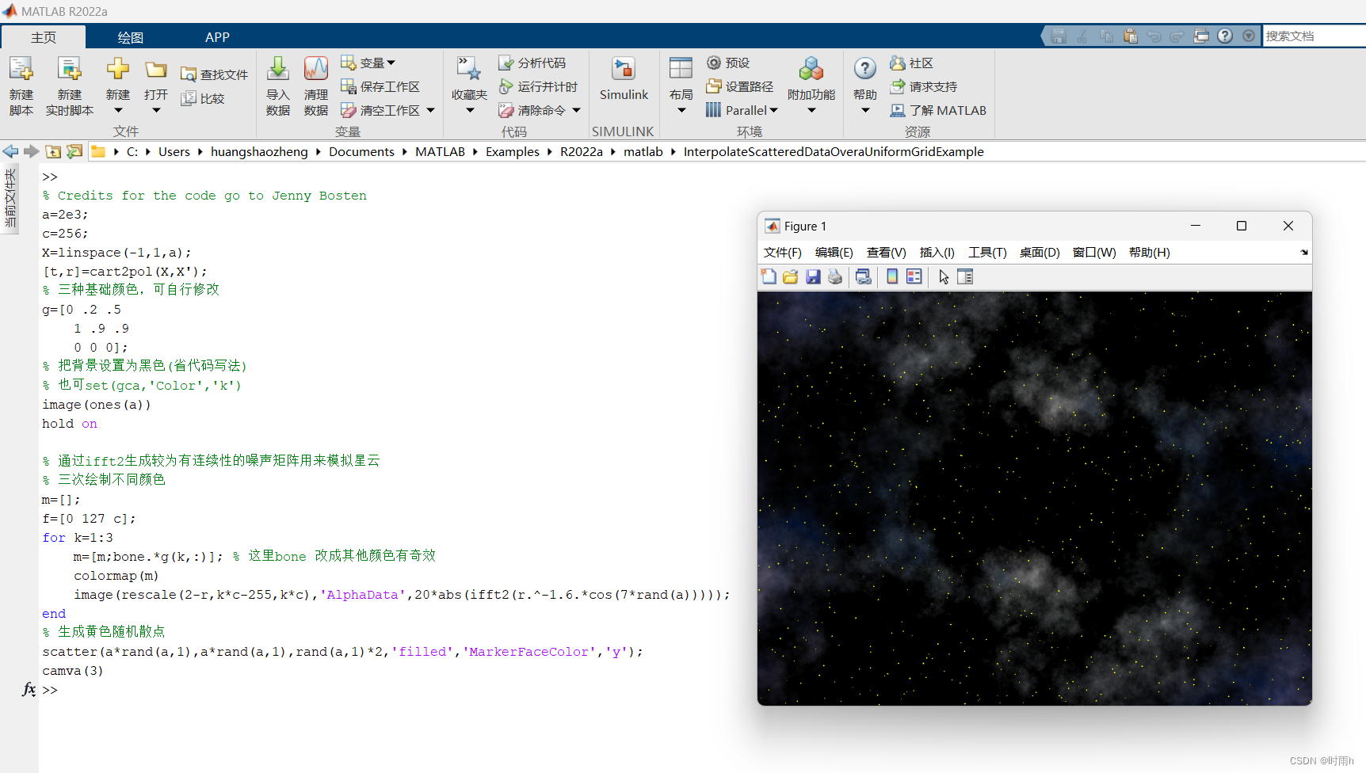This screenshot has width=1366, height=773.
Task: Toggle Insert Legend in the Figure 1 toolbar
Action: pyautogui.click(x=914, y=276)
